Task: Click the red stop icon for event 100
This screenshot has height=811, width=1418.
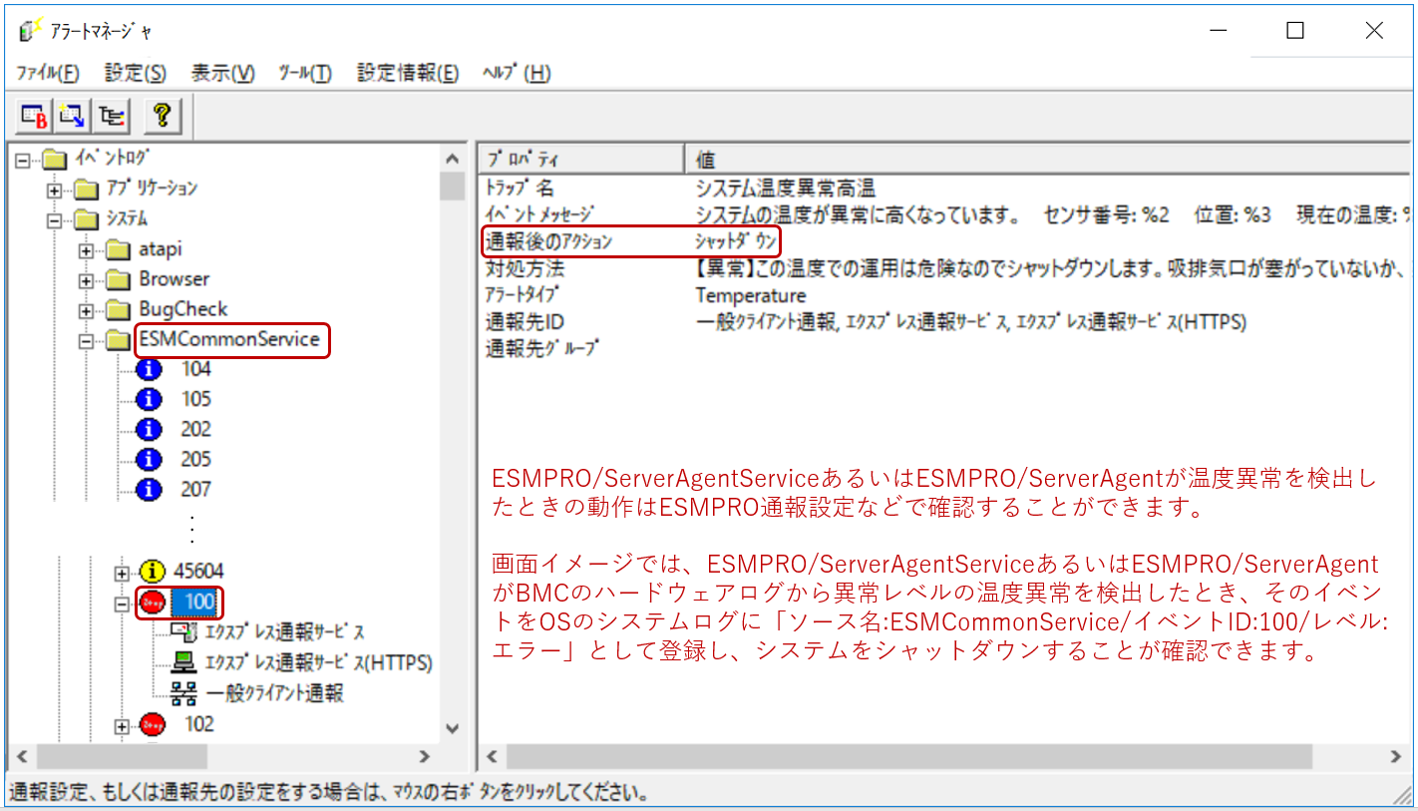Action: point(153,603)
